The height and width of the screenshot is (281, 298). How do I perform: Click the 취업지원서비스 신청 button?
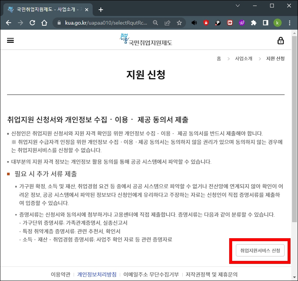point(260,251)
